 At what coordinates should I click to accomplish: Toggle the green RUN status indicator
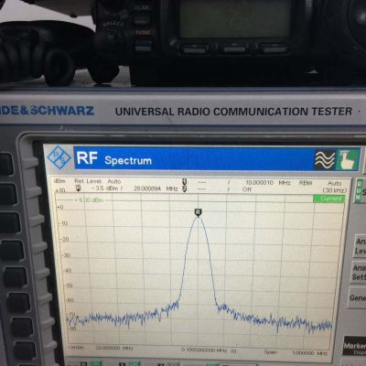tap(359, 191)
